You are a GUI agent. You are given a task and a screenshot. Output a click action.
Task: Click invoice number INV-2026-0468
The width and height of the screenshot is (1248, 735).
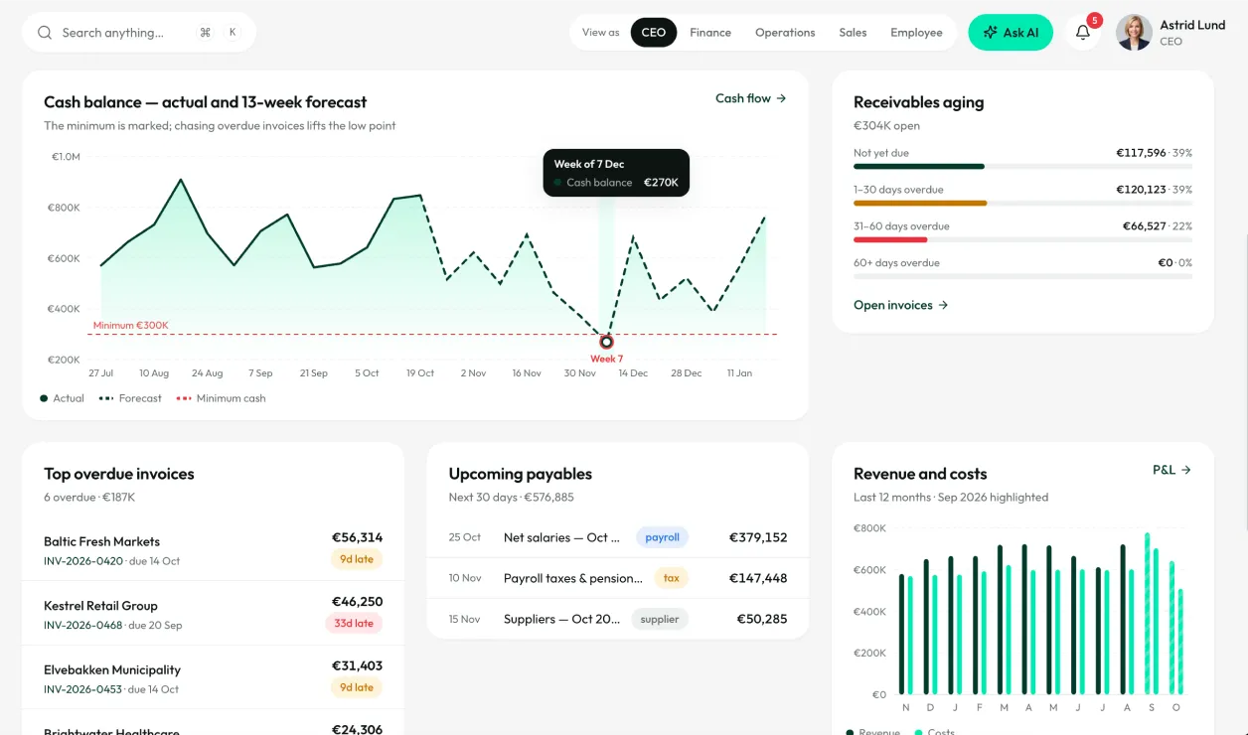[83, 626]
